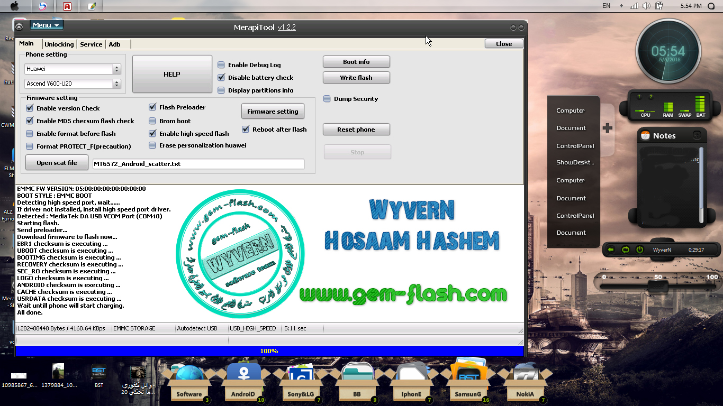This screenshot has width=723, height=406.
Task: Switch to the Main tab
Action: 26,44
